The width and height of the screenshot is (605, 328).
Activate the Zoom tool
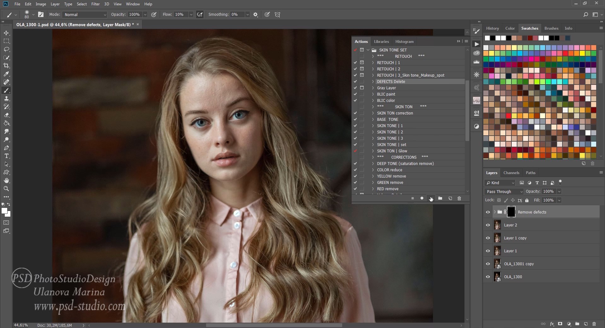[6, 189]
